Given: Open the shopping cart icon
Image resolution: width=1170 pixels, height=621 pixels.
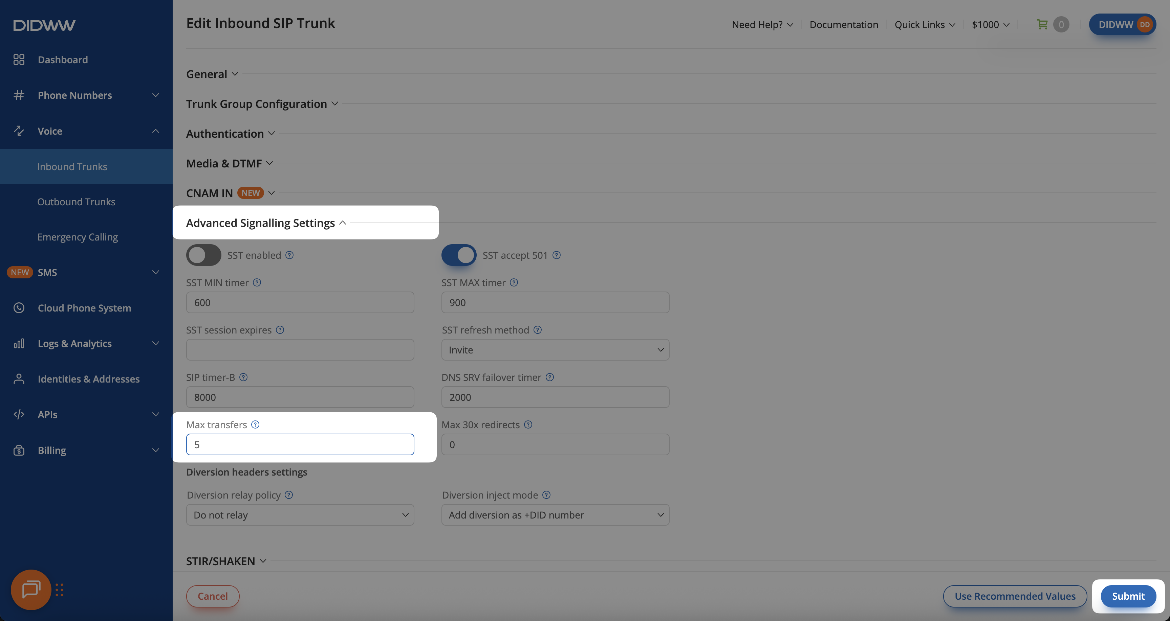Looking at the screenshot, I should (1042, 24).
